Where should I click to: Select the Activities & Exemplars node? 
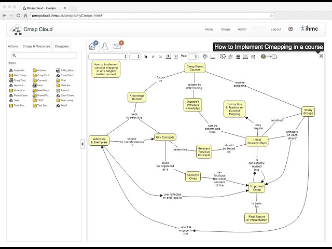99,141
